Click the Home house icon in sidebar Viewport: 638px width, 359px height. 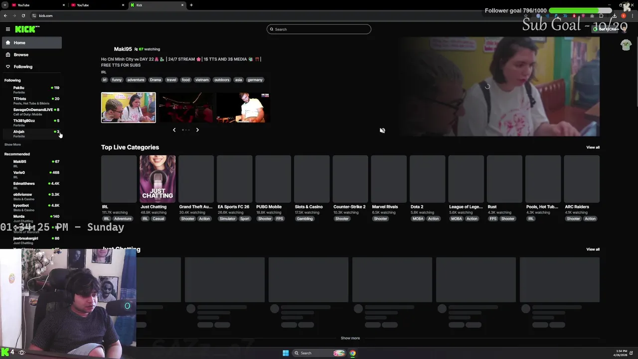click(8, 43)
